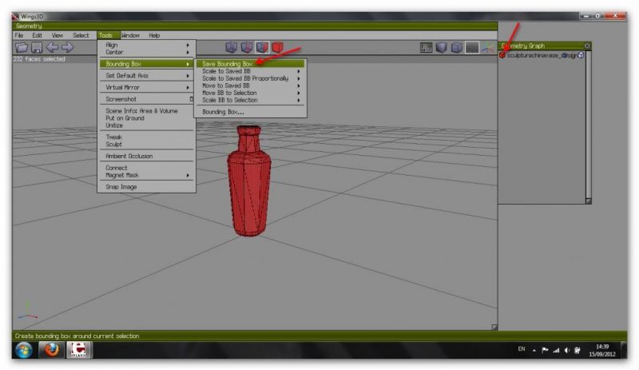This screenshot has height=370, width=639.
Task: Choose Save Bounding Box from submenu
Action: pos(228,63)
